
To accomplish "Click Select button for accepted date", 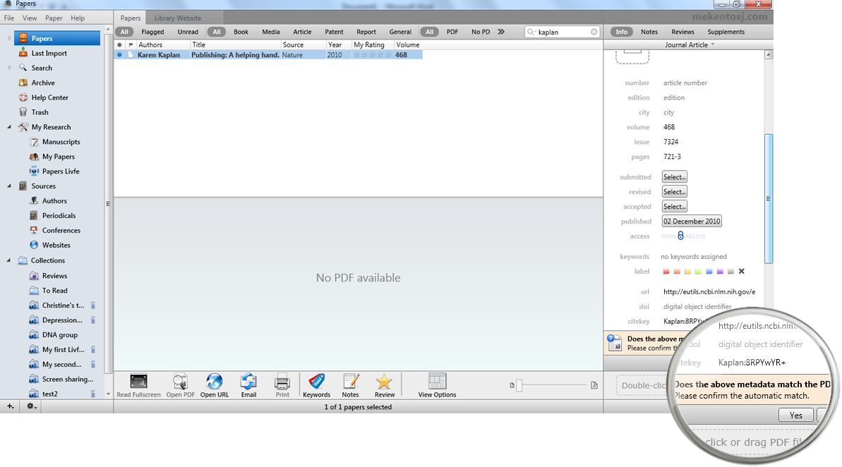I will 675,207.
